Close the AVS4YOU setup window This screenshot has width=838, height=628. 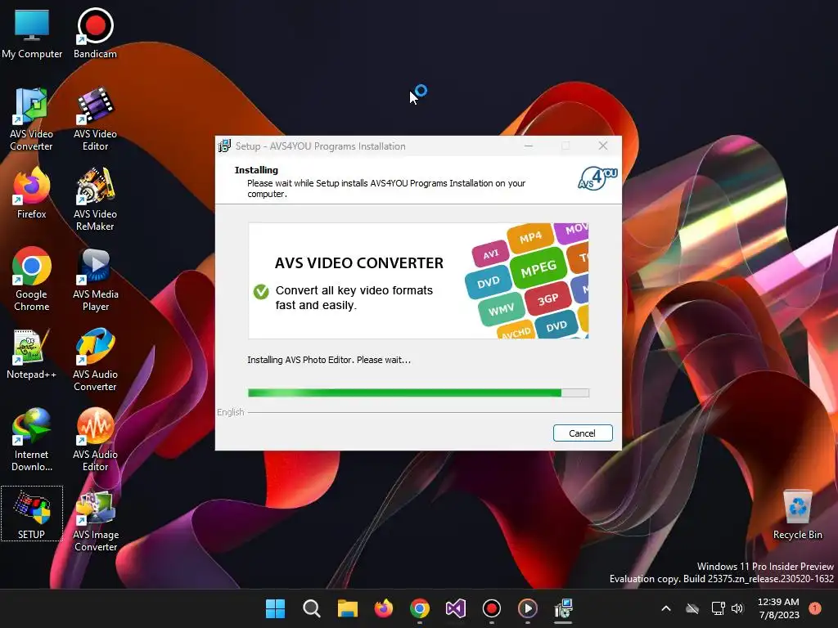(x=603, y=146)
